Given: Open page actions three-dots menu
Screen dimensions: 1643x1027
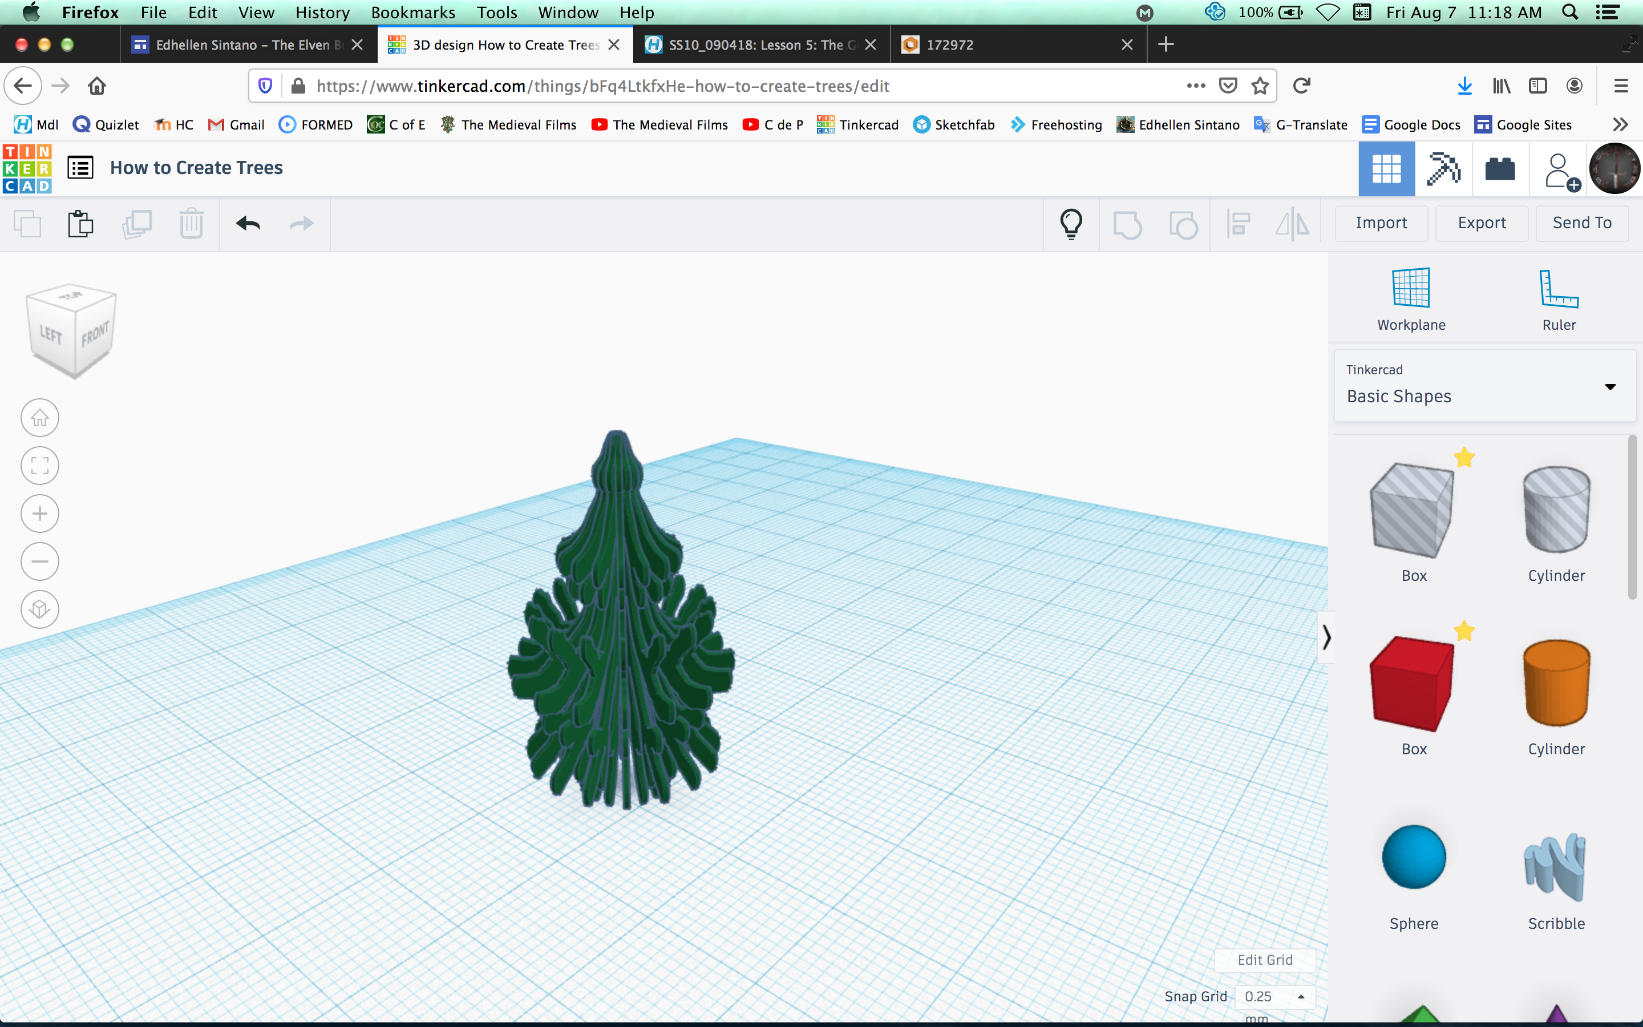Looking at the screenshot, I should coord(1196,86).
